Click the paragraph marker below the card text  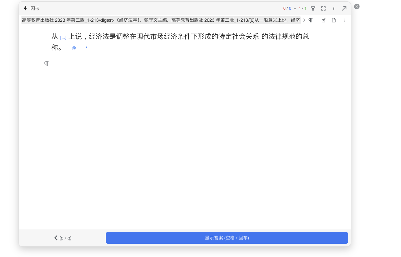(46, 63)
